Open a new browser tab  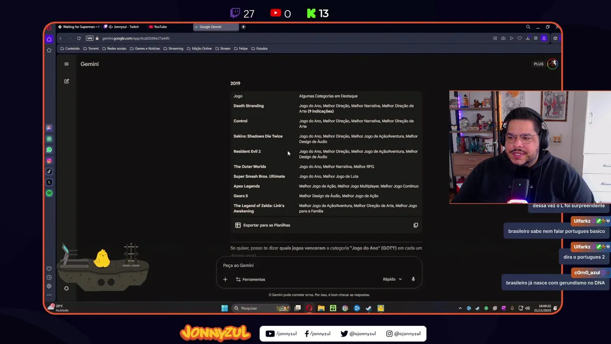click(243, 27)
